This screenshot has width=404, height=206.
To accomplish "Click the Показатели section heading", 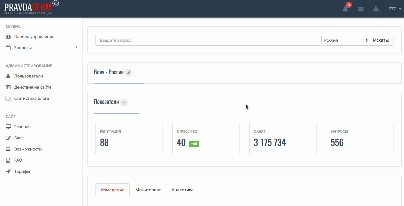I will pyautogui.click(x=106, y=102).
